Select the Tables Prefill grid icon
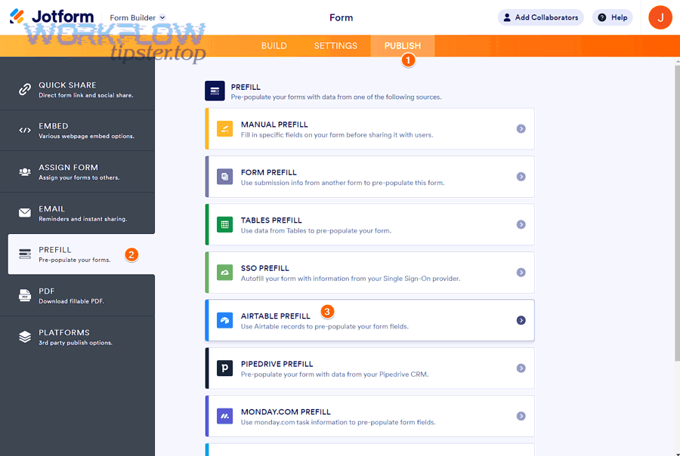 point(224,224)
